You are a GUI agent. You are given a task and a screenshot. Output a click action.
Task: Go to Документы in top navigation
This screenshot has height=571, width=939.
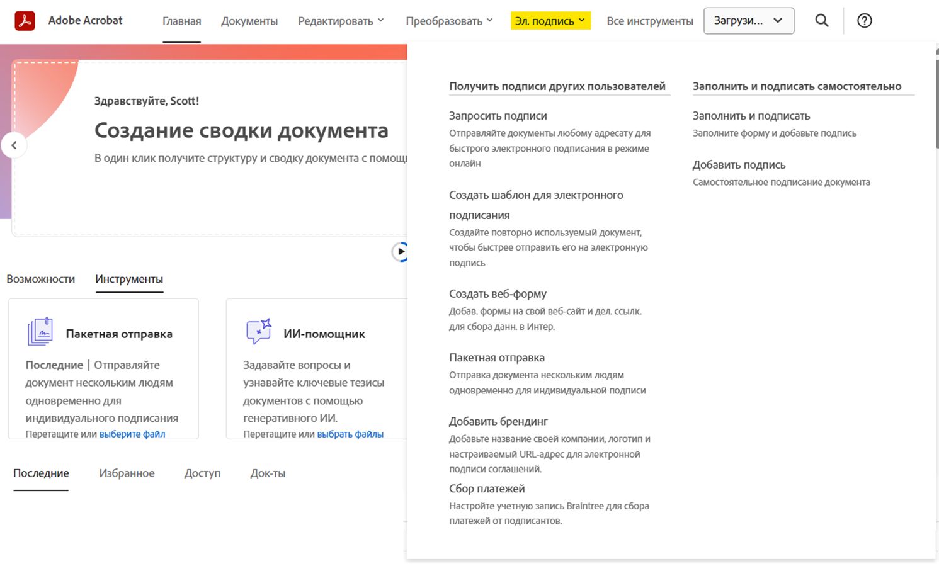(249, 21)
